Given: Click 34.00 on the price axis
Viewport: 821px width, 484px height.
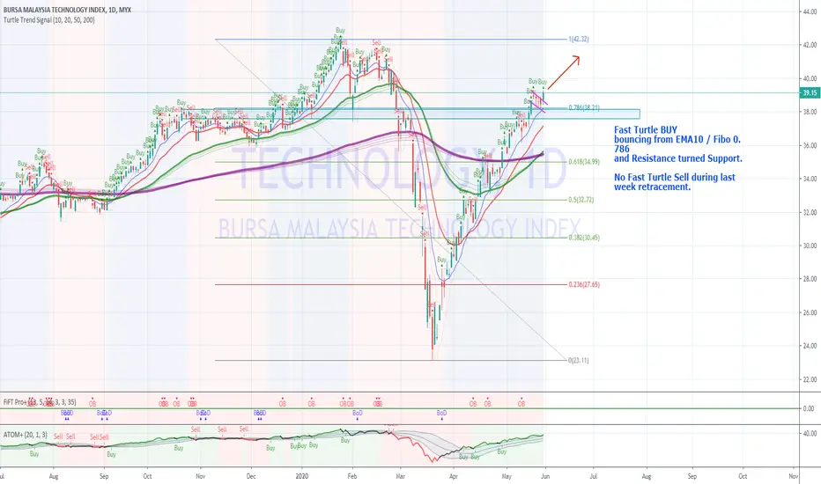Looking at the screenshot, I should click(810, 179).
